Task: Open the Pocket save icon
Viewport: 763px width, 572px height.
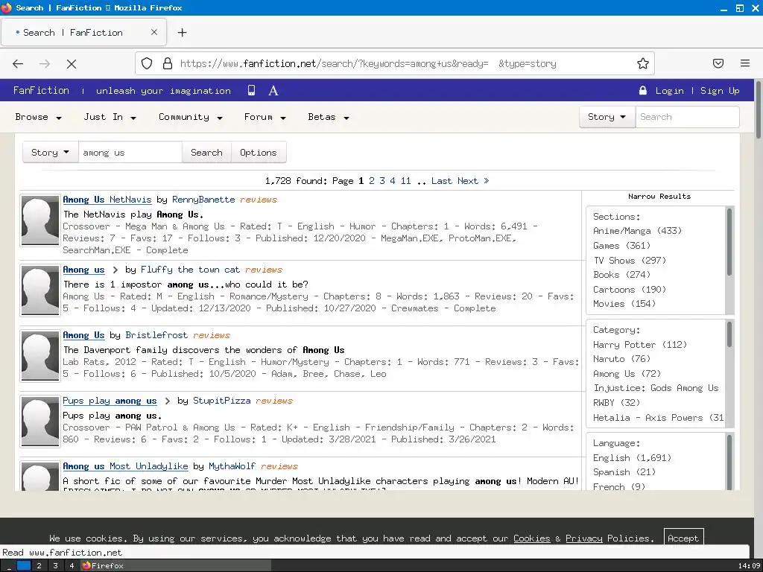Action: [718, 63]
